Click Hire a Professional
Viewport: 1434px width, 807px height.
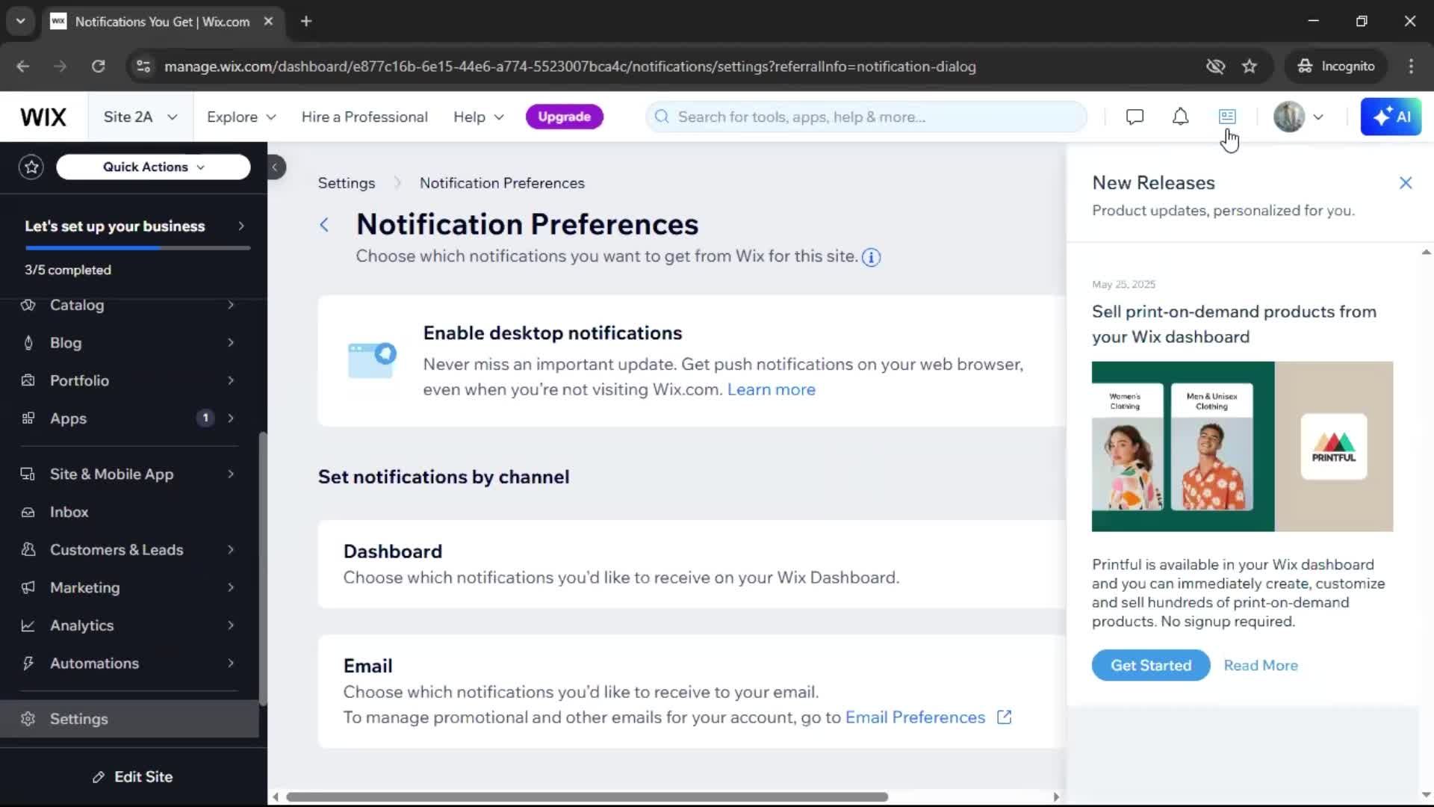[364, 117]
